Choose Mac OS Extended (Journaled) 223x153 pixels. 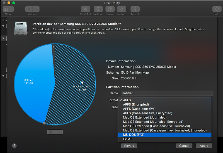[164, 117]
